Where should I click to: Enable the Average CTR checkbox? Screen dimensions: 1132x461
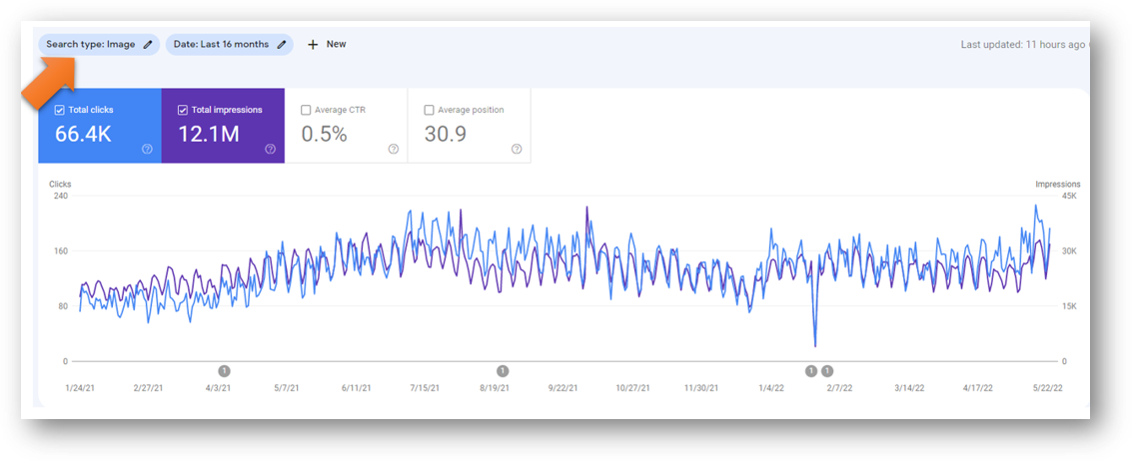pyautogui.click(x=306, y=111)
